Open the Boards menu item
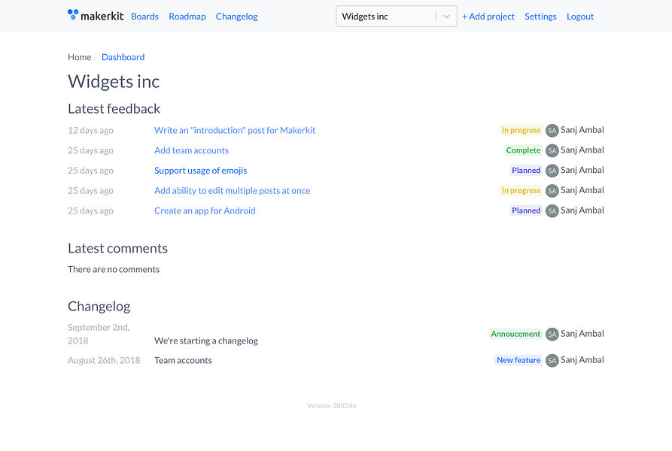 coord(144,17)
